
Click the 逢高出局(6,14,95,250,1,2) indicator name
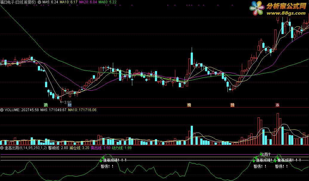(26, 148)
